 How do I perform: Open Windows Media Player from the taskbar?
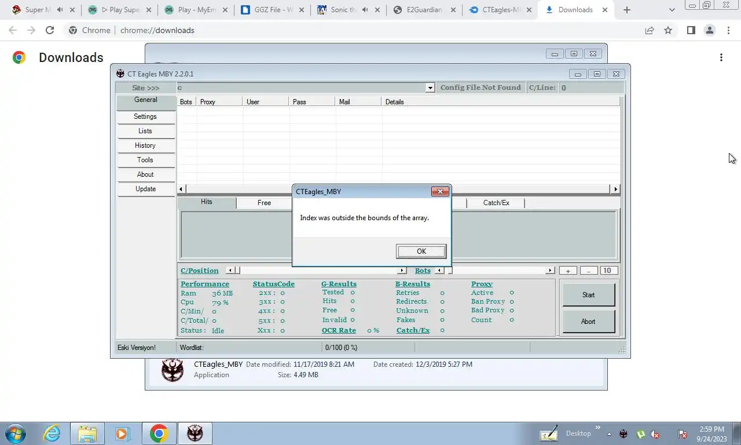[122, 433]
